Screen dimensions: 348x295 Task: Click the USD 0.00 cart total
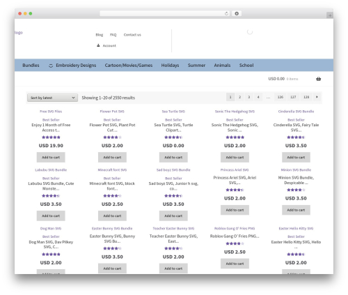(276, 79)
